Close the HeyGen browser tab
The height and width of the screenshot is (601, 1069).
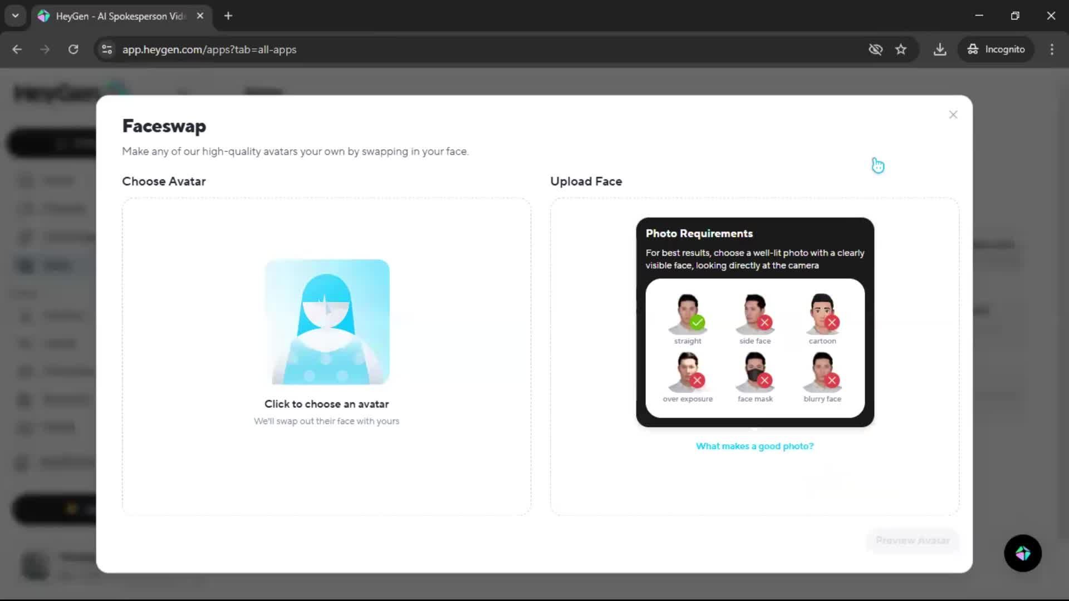pyautogui.click(x=200, y=16)
